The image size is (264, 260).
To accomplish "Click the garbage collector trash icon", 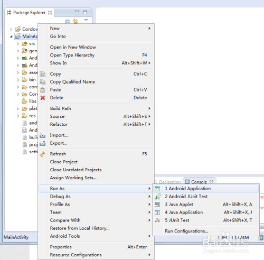I will pos(261,237).
